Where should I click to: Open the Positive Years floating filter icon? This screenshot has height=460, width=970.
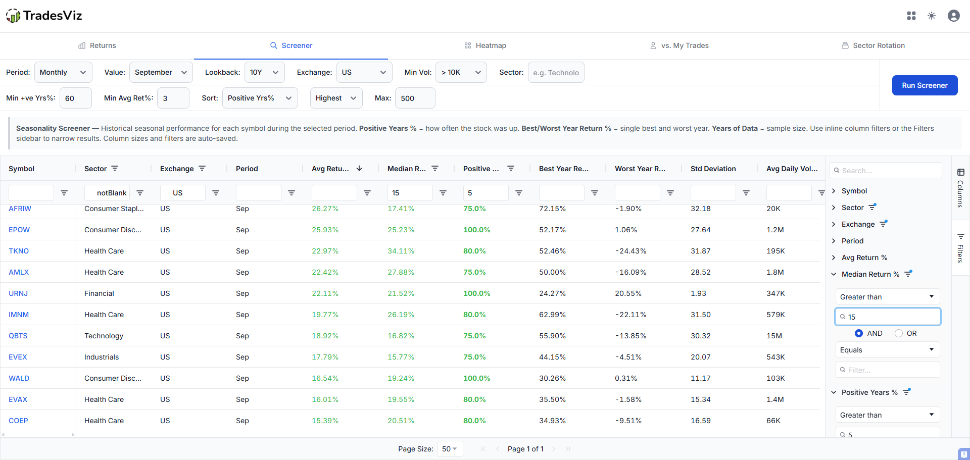[519, 193]
